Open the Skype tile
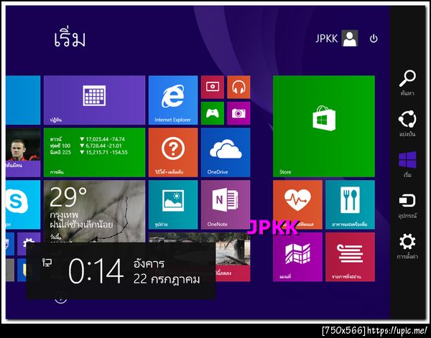Image resolution: width=431 pixels, height=338 pixels. [23, 205]
